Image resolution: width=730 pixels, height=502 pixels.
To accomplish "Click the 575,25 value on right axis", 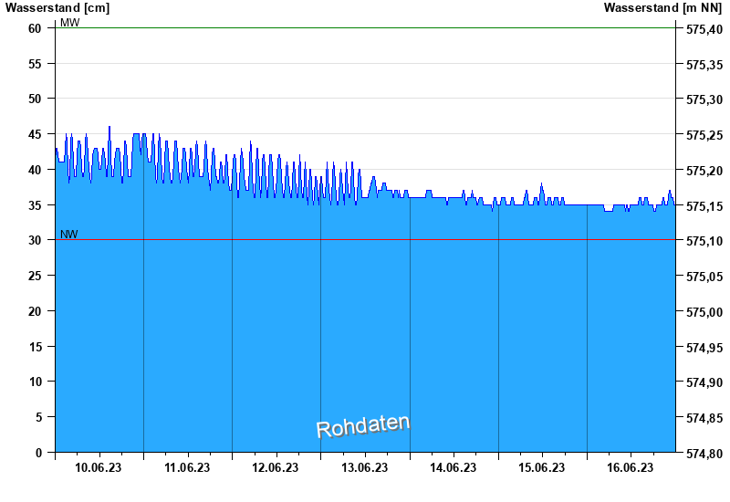I will [704, 135].
